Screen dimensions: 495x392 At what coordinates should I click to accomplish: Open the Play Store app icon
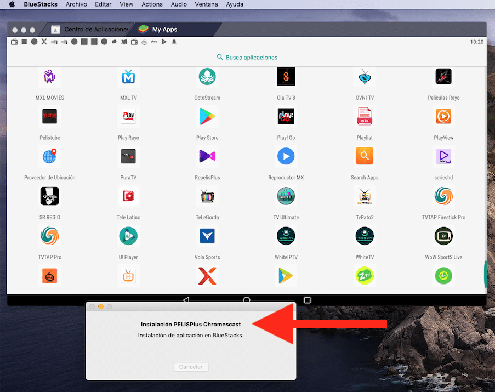coord(207,116)
